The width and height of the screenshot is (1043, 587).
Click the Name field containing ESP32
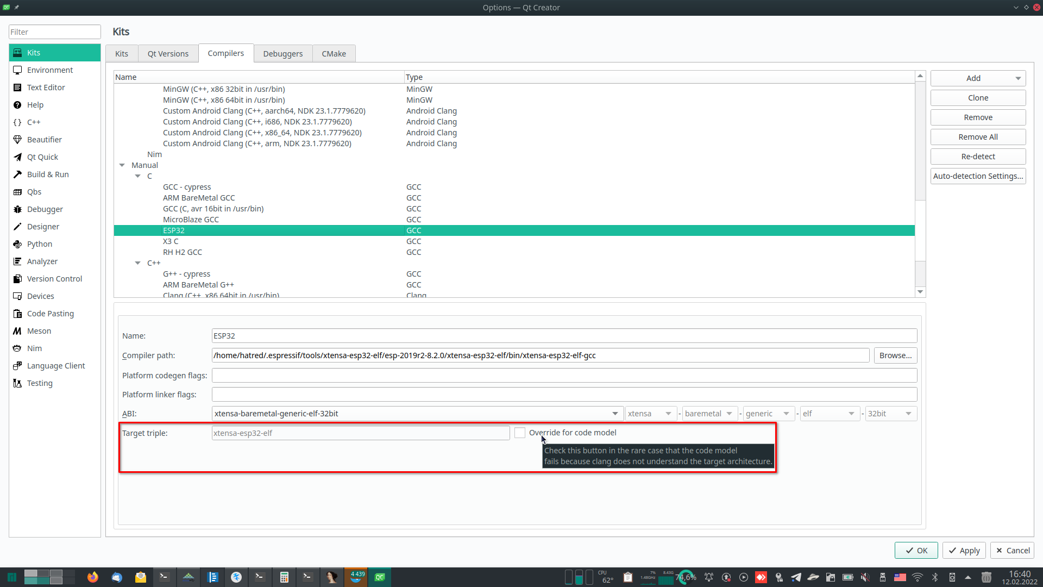pyautogui.click(x=564, y=336)
